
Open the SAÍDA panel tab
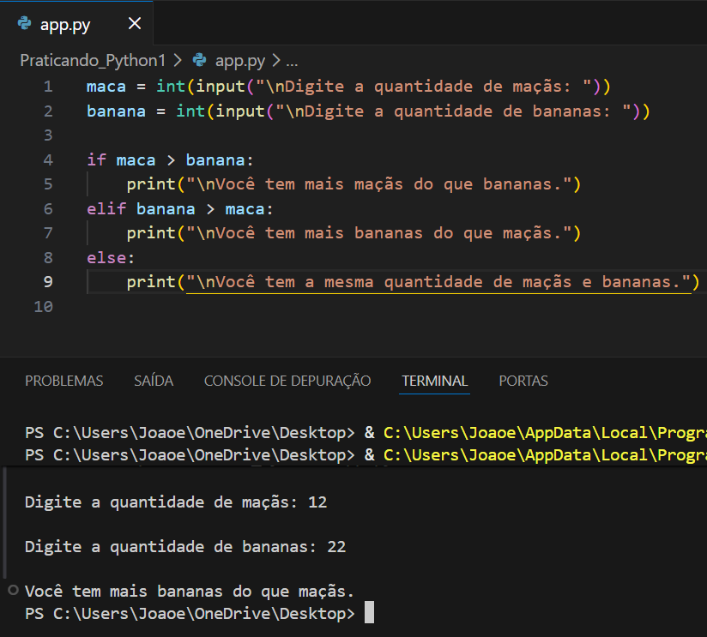[x=154, y=381]
